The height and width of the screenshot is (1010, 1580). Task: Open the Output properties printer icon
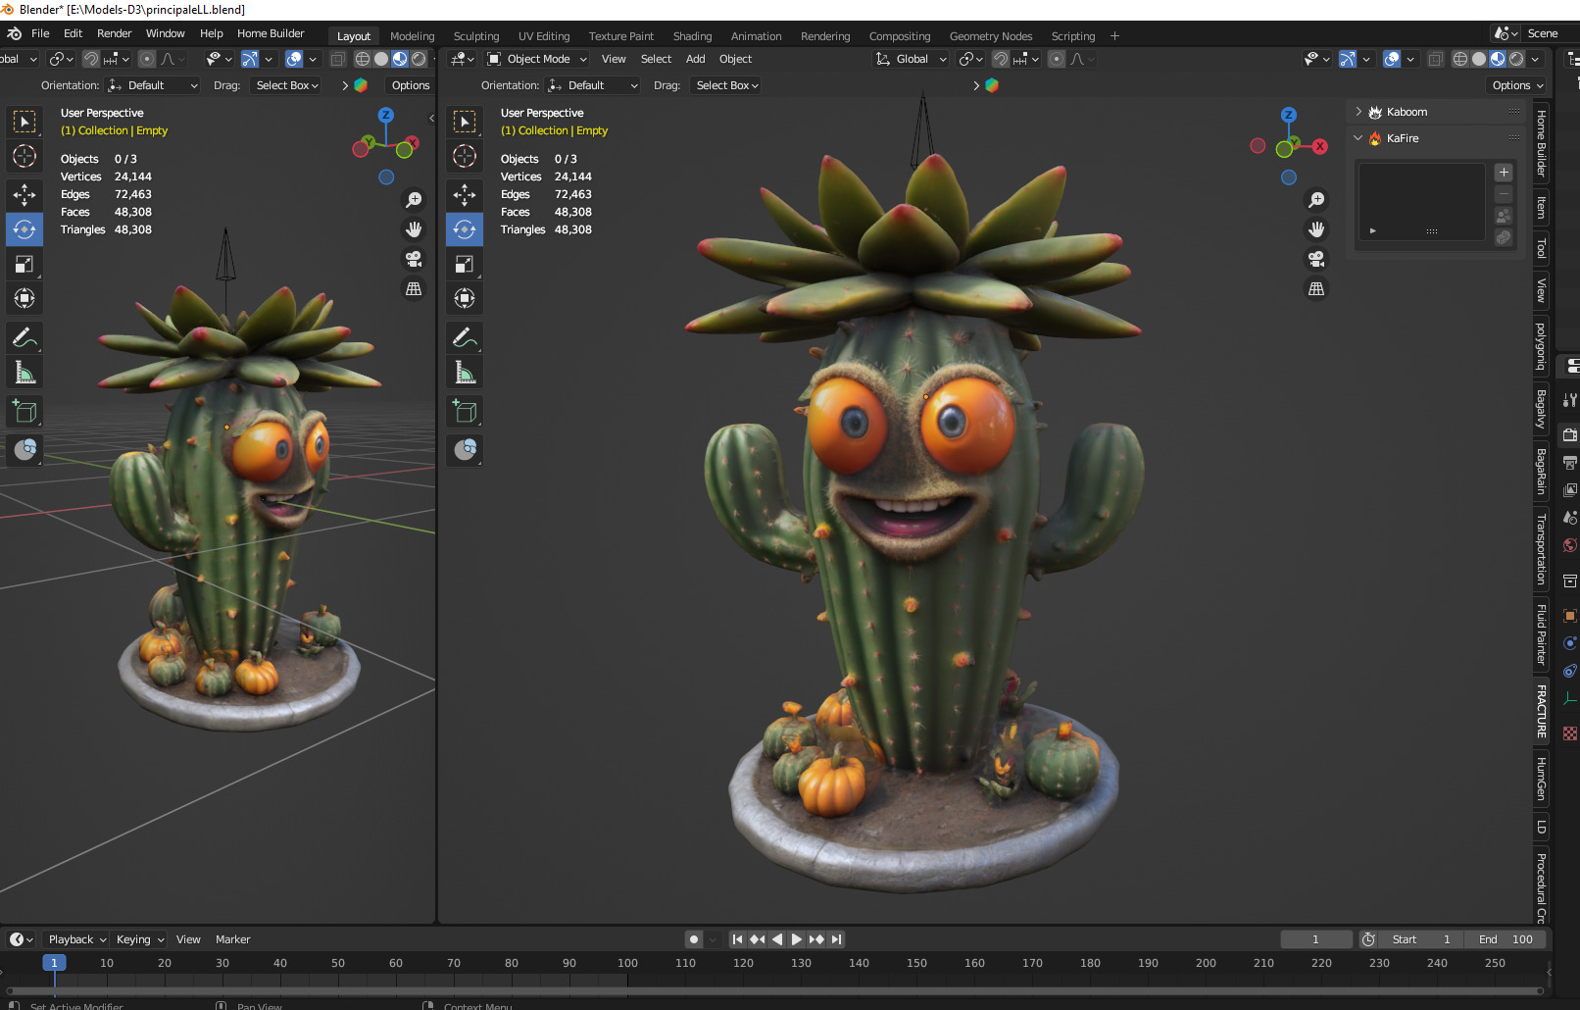pos(1570,462)
